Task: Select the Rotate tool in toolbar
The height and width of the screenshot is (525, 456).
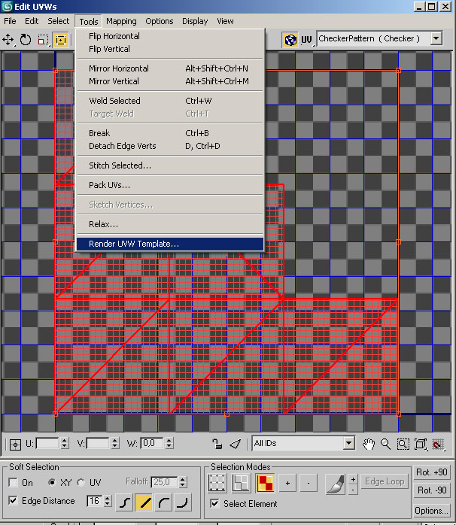Action: (x=26, y=39)
